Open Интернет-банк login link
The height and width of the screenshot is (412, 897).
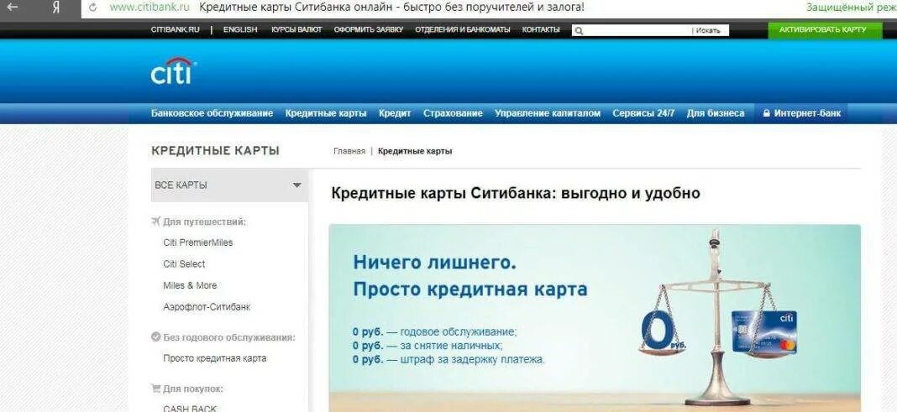click(x=807, y=113)
